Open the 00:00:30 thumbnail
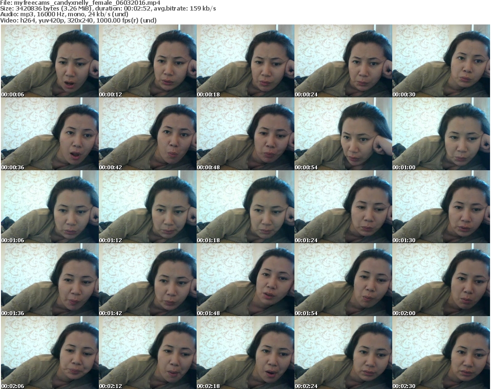The image size is (491, 389). coord(441,61)
